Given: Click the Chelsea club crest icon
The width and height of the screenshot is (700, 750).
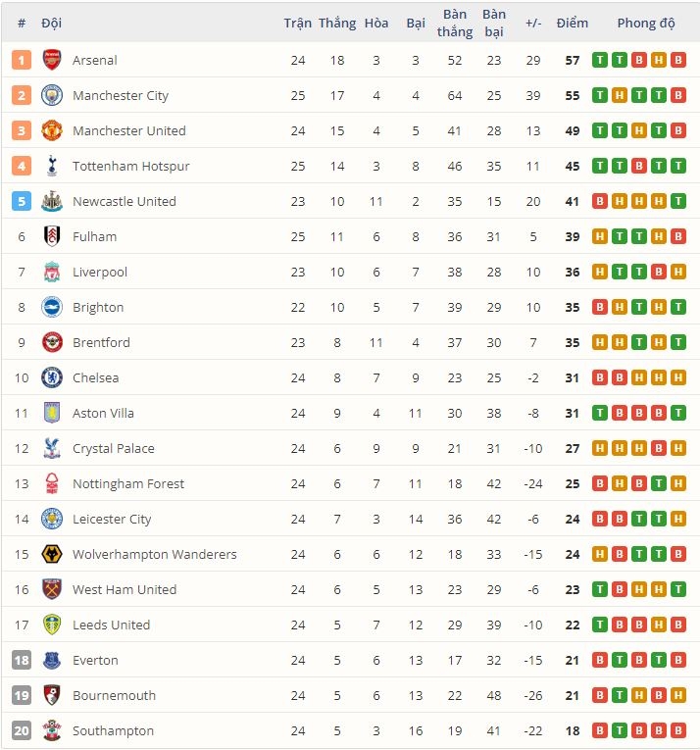Looking at the screenshot, I should [x=52, y=377].
